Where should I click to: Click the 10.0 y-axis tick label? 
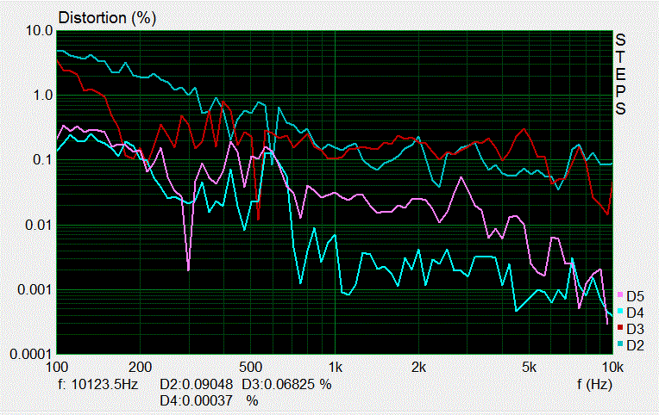(40, 31)
